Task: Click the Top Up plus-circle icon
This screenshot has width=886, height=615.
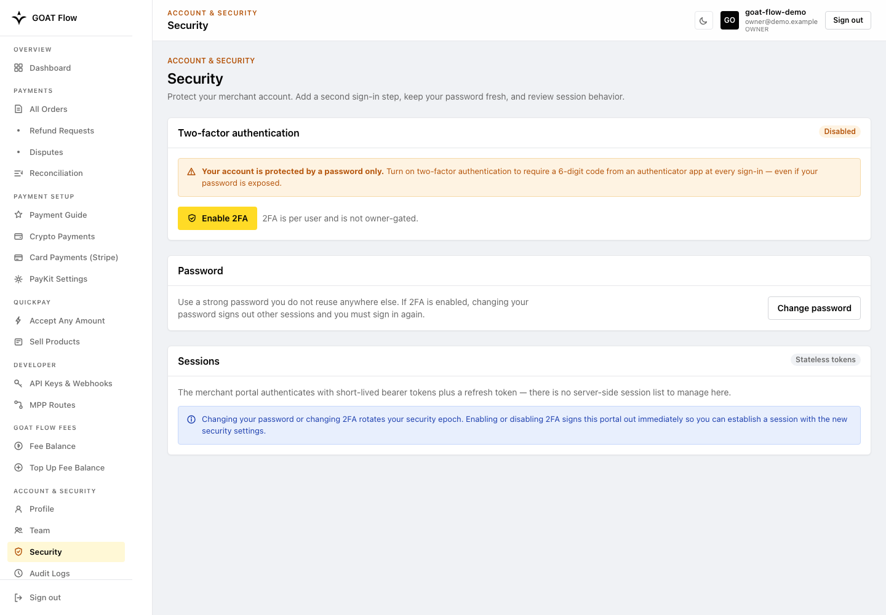Action: tap(18, 467)
